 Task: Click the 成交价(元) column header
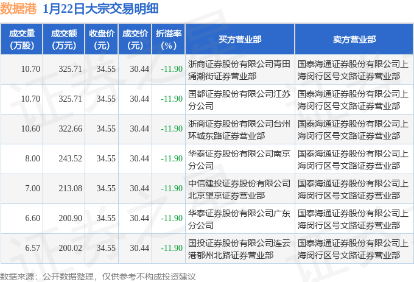[x=135, y=40]
